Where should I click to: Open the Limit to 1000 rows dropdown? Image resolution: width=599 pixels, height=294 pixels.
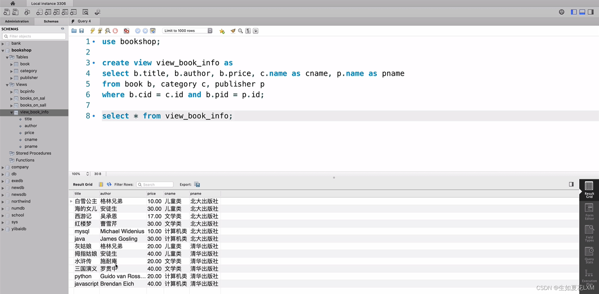click(x=210, y=31)
